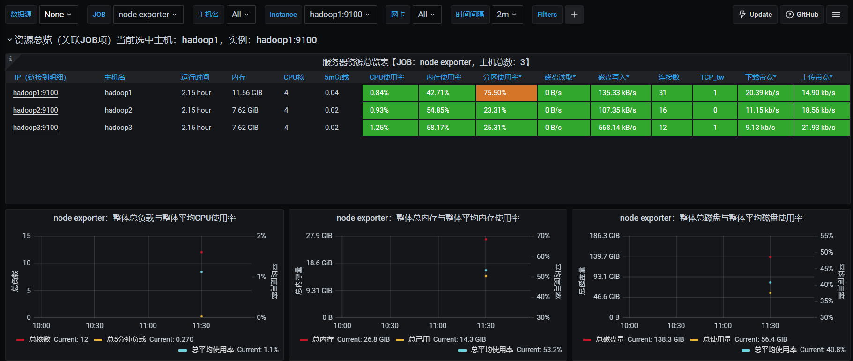Open the hadoop1:9100 Instance dropdown
The width and height of the screenshot is (853, 361).
340,15
